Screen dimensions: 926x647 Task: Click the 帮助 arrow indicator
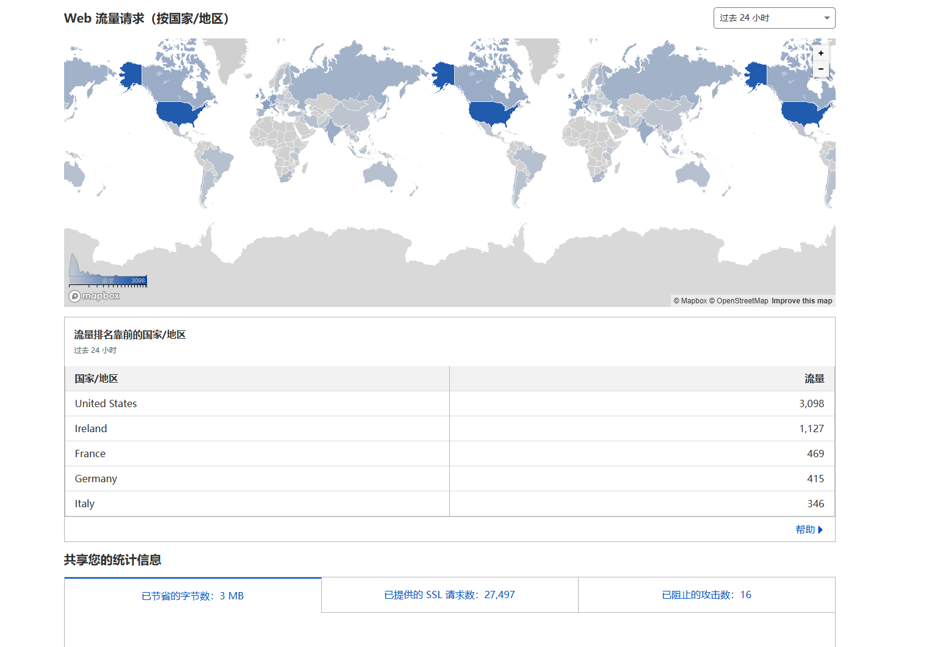pyautogui.click(x=822, y=529)
